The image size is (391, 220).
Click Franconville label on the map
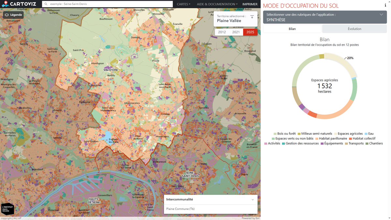pos(23,108)
